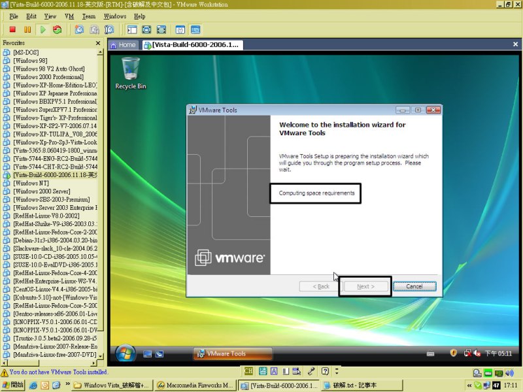Select [RedHat-Linux-V8.0-2002] favorite

[46, 216]
